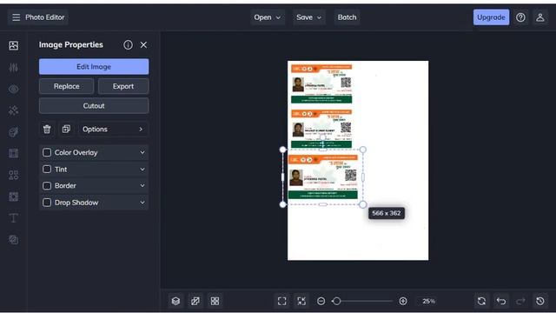The height and width of the screenshot is (313, 556).
Task: Select the top ID card image on canvas
Action: pos(321,83)
